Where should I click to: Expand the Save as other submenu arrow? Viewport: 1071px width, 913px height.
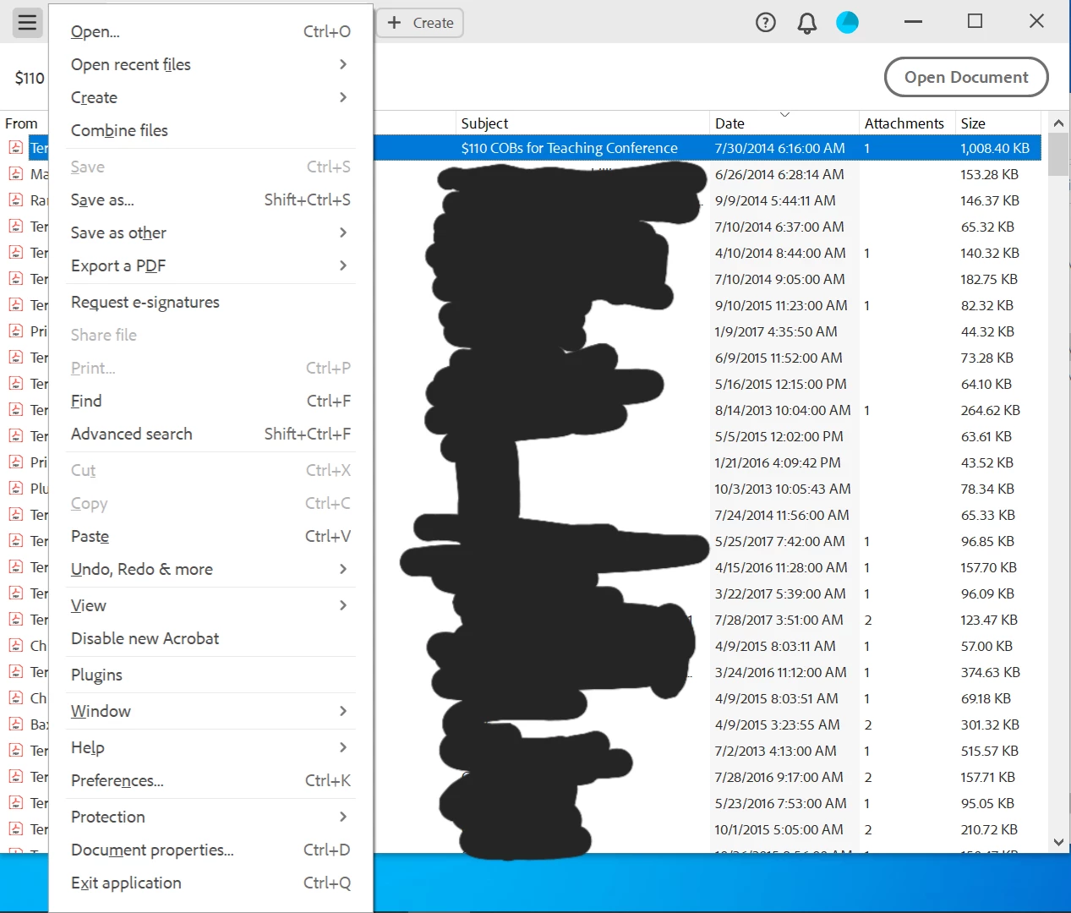[x=342, y=232]
